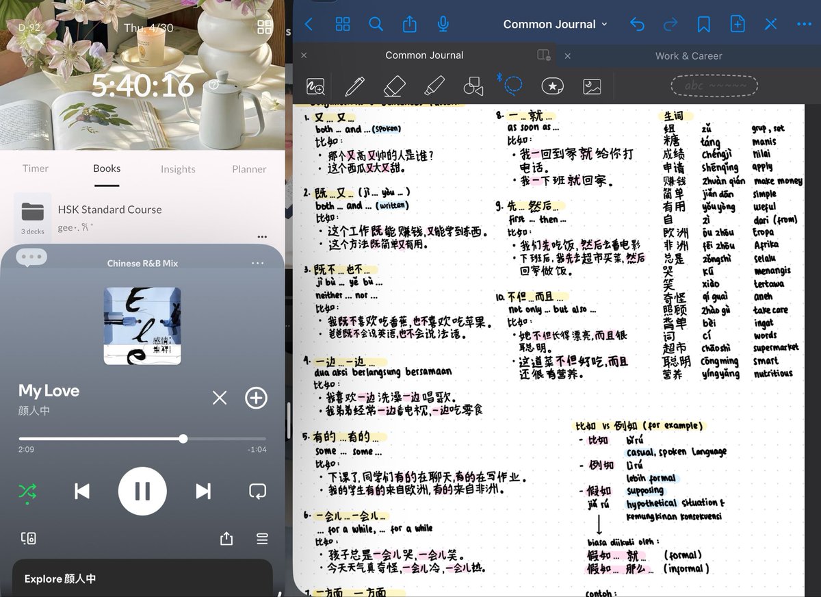The height and width of the screenshot is (597, 821).
Task: Select the Lasso selection tool
Action: [x=512, y=86]
